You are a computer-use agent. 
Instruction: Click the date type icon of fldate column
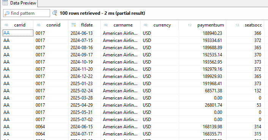coord(74,25)
